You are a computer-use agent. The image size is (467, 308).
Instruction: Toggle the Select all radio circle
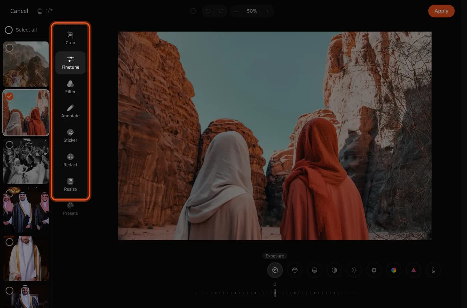(9, 30)
